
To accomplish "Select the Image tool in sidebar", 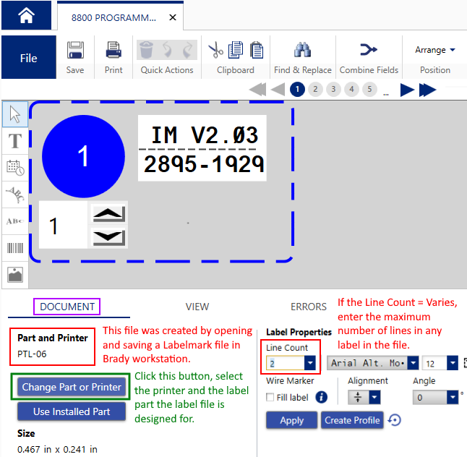I will 15,275.
